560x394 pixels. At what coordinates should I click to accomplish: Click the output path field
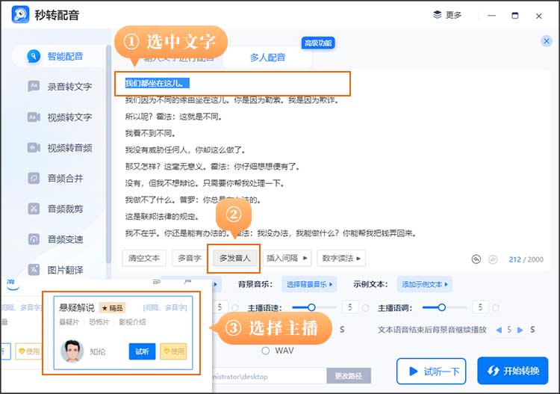pos(270,376)
